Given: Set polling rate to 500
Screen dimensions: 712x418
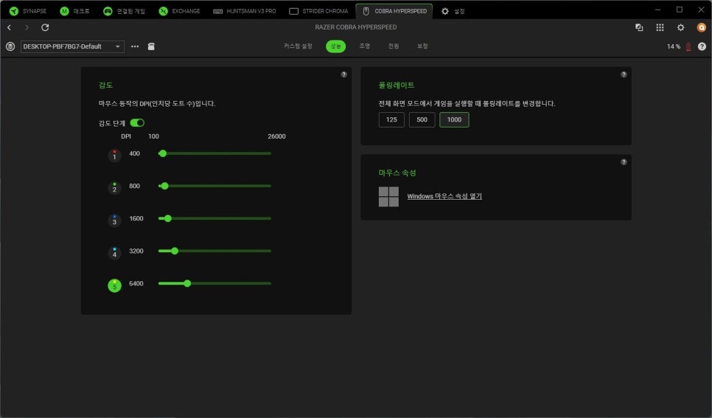Looking at the screenshot, I should click(422, 119).
